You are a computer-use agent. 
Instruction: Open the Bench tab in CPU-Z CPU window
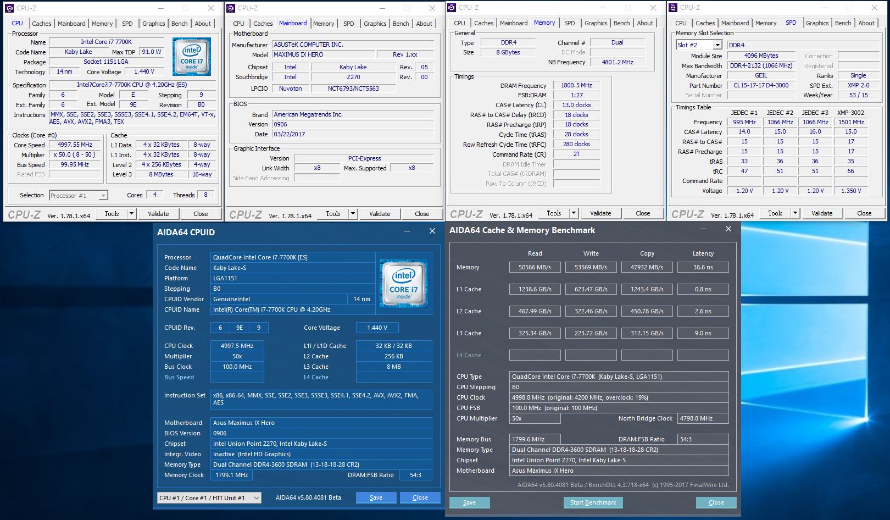tap(179, 24)
